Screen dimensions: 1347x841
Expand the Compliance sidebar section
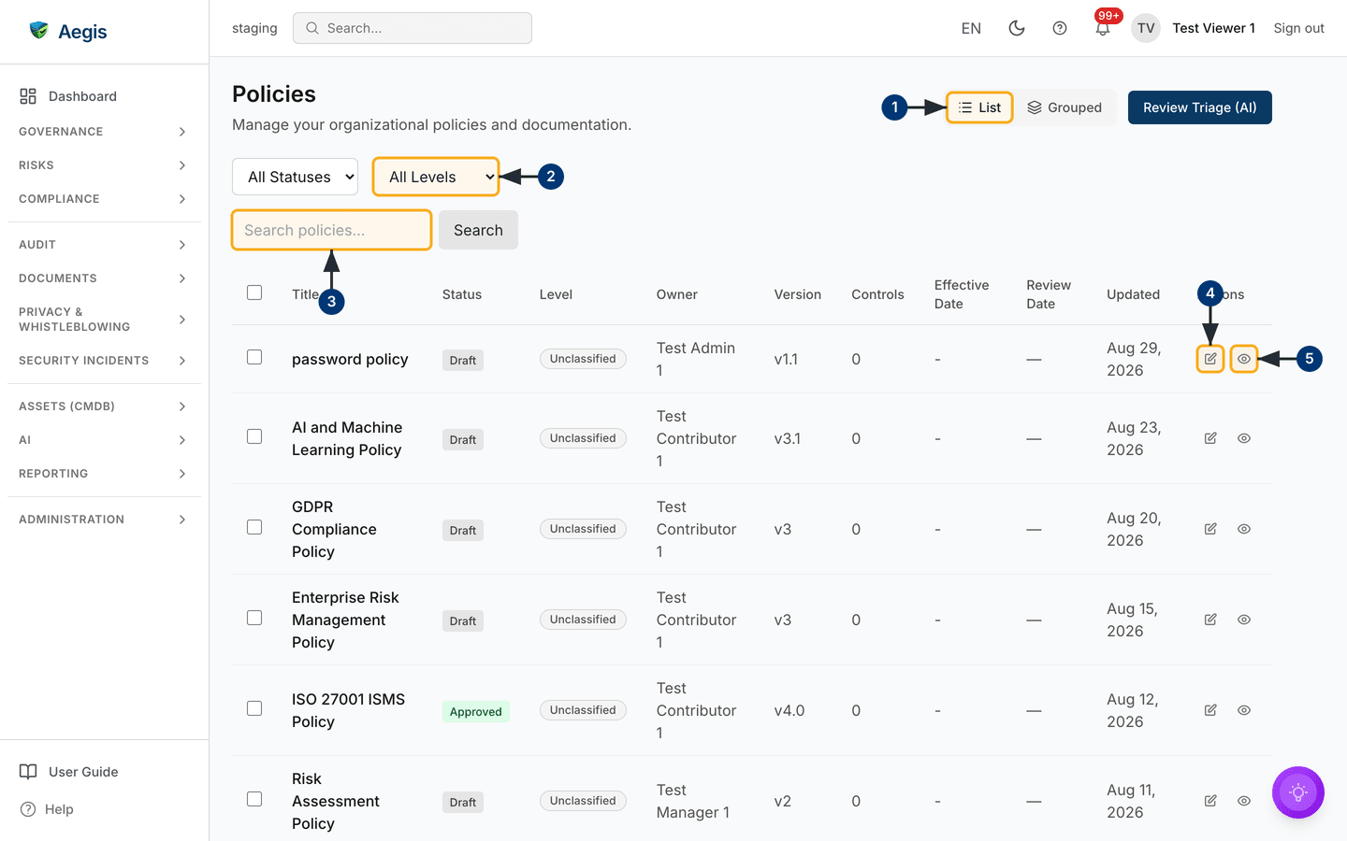[104, 199]
